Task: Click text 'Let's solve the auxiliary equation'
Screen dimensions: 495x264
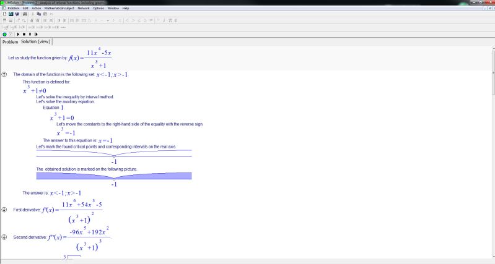Action: [x=65, y=102]
